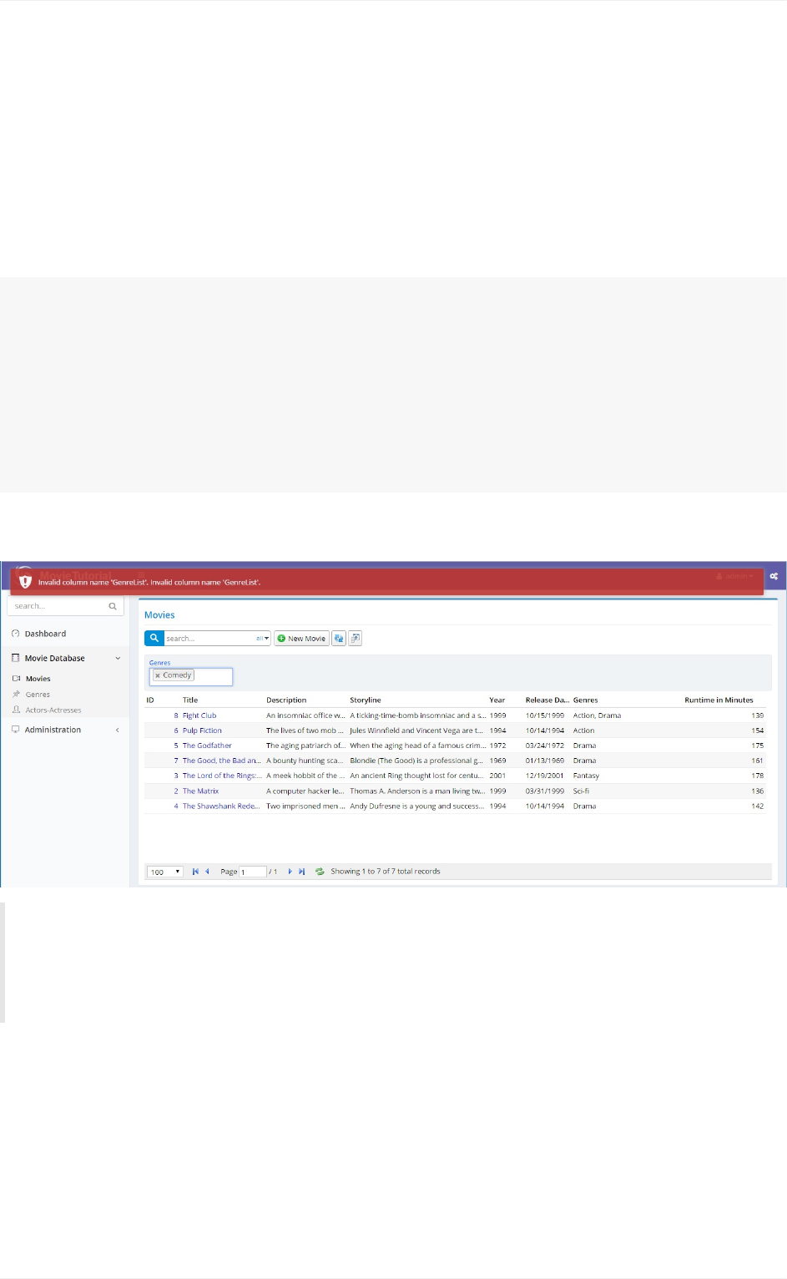787x1279 pixels.
Task: Click the blue quick search magnifier button
Action: (154, 638)
